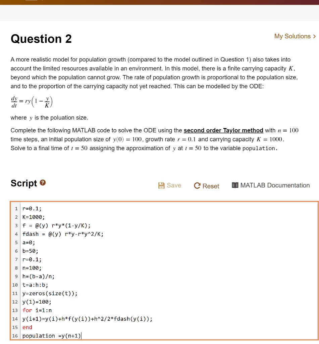The width and height of the screenshot is (319, 344).
Task: Click the 'for i=1:n' code line
Action: pyautogui.click(x=37, y=310)
